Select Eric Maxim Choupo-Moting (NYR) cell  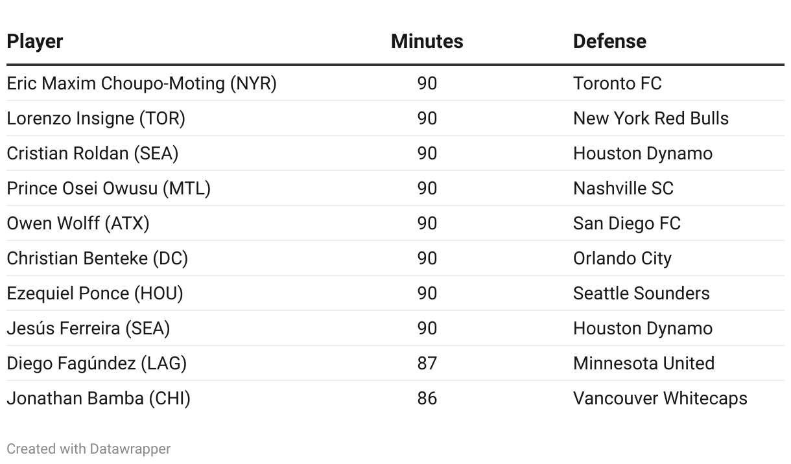pos(141,84)
